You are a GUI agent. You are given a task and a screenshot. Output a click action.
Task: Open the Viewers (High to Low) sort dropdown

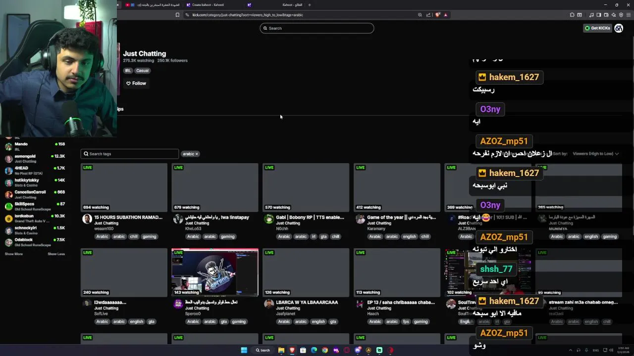596,154
